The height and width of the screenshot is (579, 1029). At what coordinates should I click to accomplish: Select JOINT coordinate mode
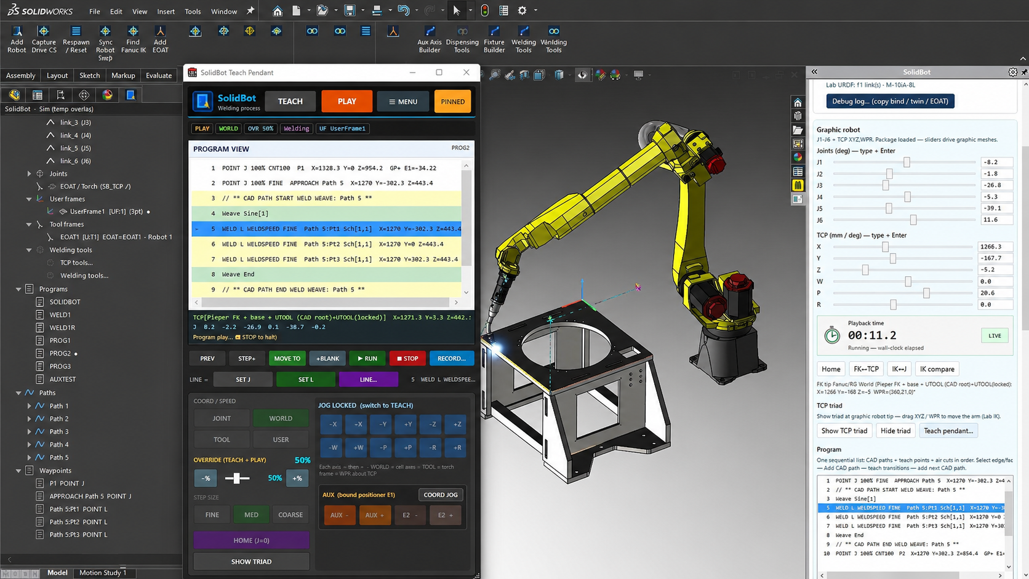point(222,418)
